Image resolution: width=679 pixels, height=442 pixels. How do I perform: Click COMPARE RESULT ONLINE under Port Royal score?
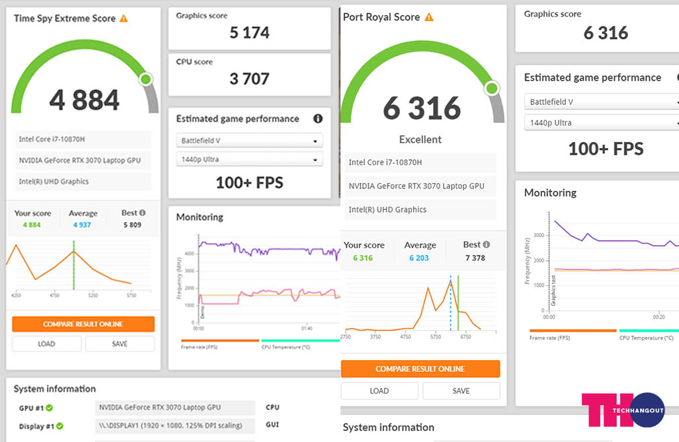click(420, 369)
